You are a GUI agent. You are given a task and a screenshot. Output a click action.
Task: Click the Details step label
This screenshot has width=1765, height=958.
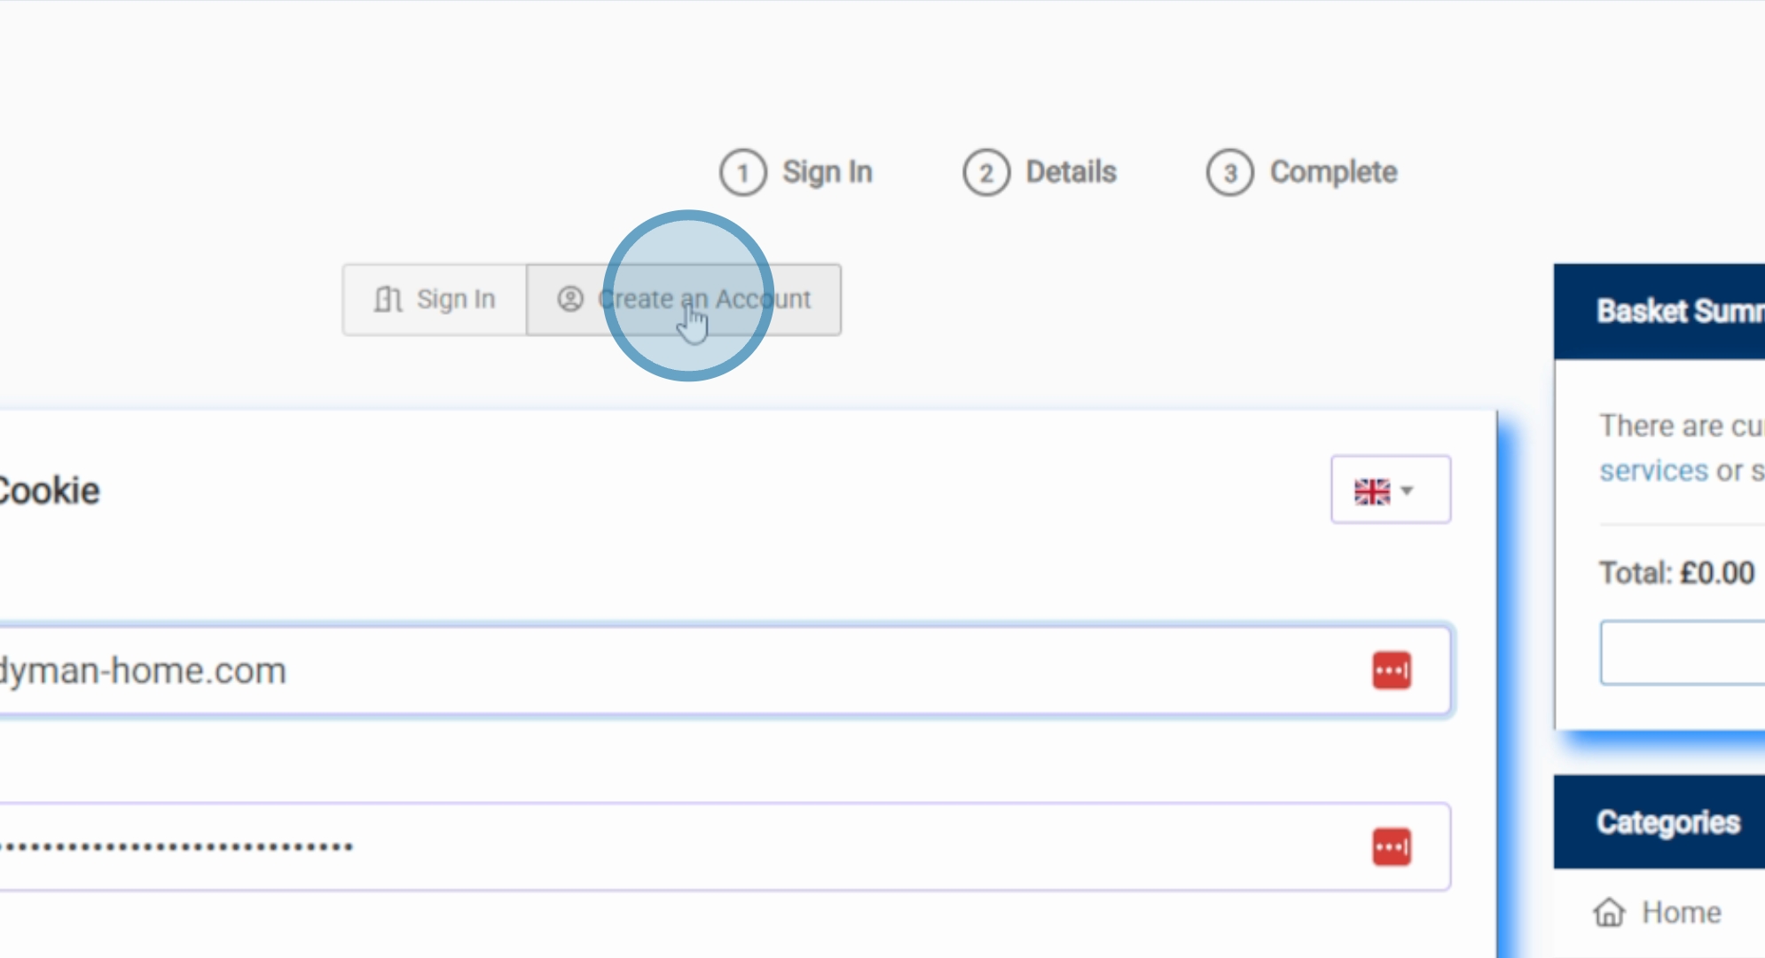1071,172
